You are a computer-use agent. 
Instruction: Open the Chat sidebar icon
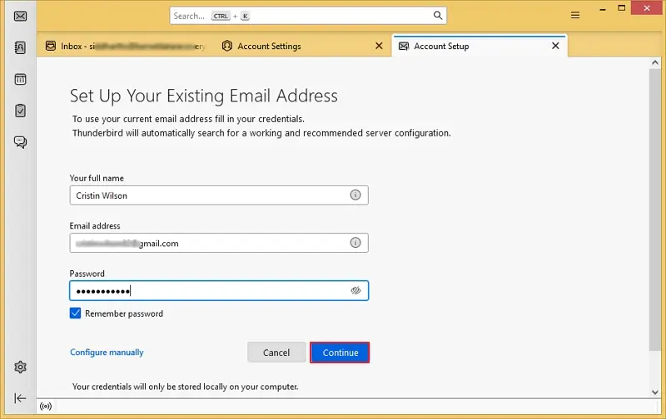[20, 141]
